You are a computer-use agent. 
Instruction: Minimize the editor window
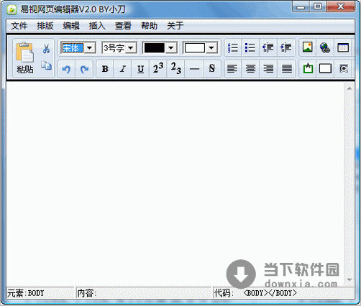pyautogui.click(x=301, y=7)
